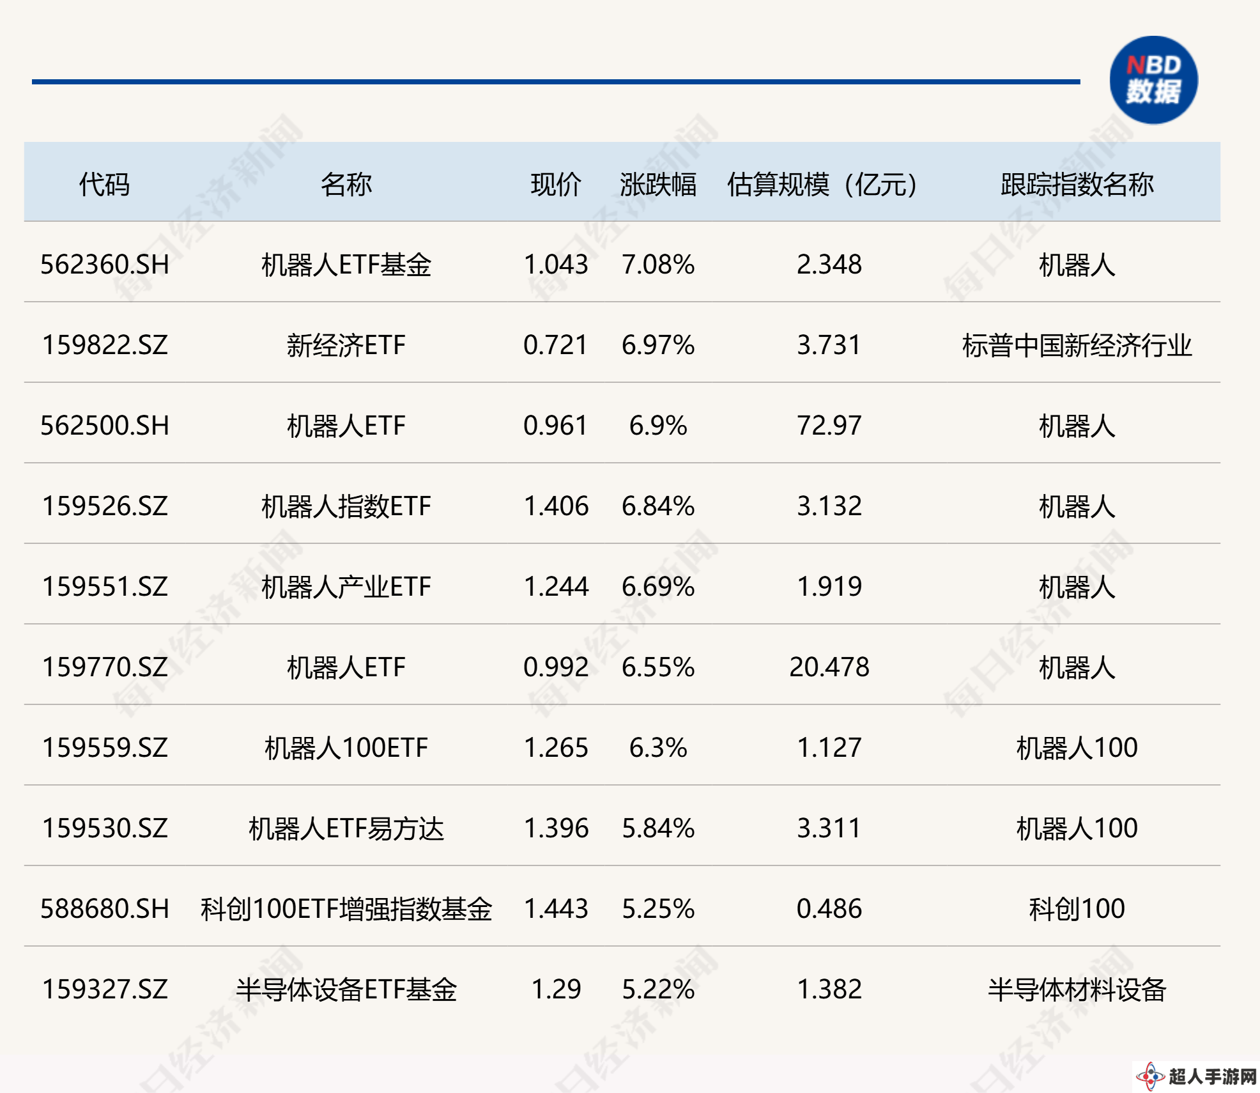Select code 159551.SZ
This screenshot has height=1093, width=1260.
(105, 587)
